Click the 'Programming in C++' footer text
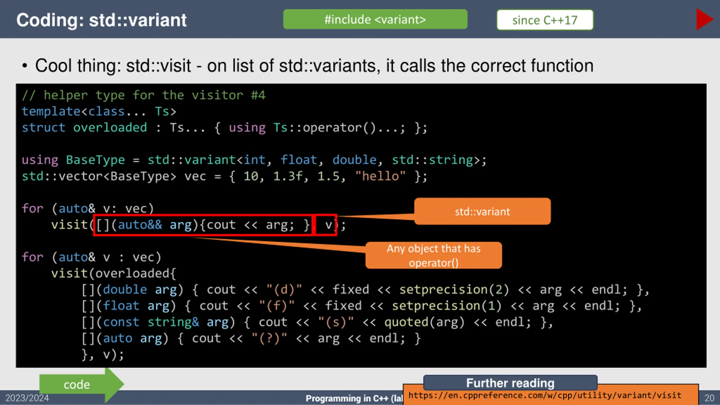This screenshot has width=720, height=405. [354, 398]
